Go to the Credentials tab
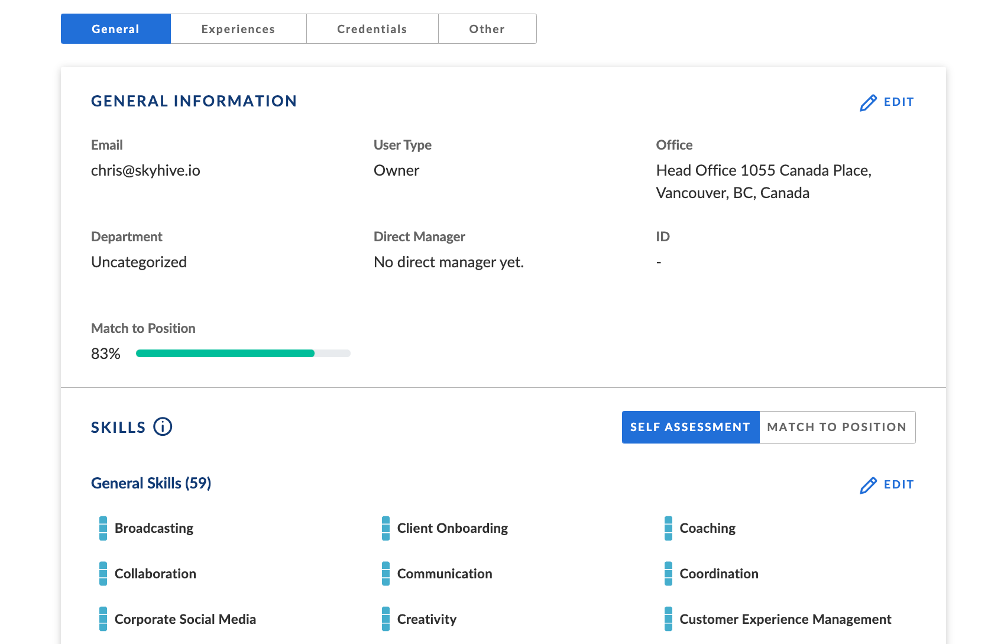This screenshot has width=1004, height=644. point(372,29)
